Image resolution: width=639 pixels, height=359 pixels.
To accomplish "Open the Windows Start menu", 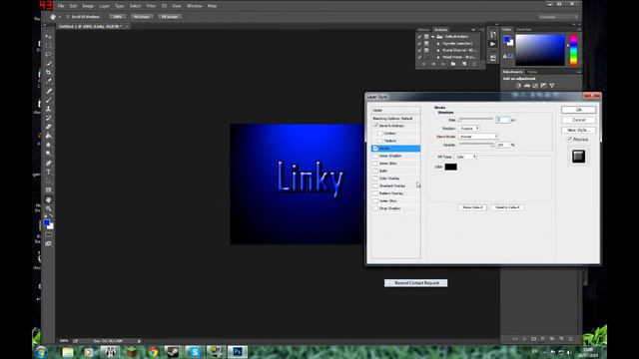I will (x=41, y=352).
